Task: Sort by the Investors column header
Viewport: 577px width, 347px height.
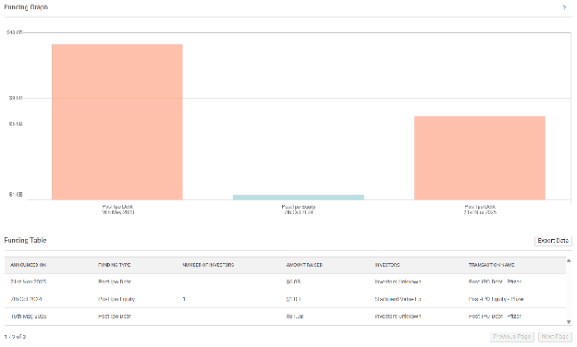Action: click(387, 265)
